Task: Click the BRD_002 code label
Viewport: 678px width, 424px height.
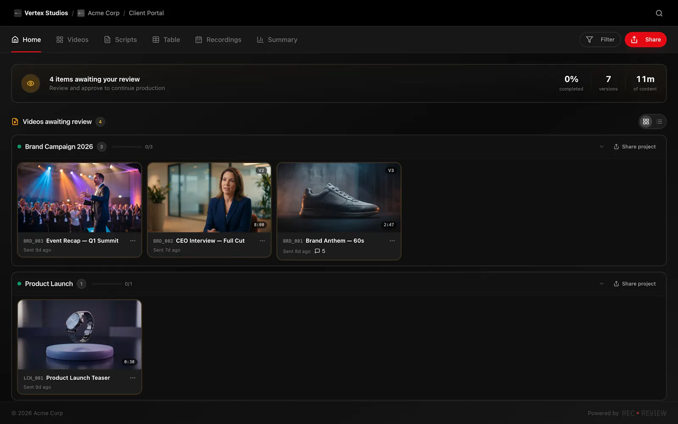Action: pyautogui.click(x=163, y=241)
